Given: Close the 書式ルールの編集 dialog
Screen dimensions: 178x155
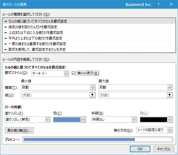Looking at the screenshot, I should tap(171, 4).
